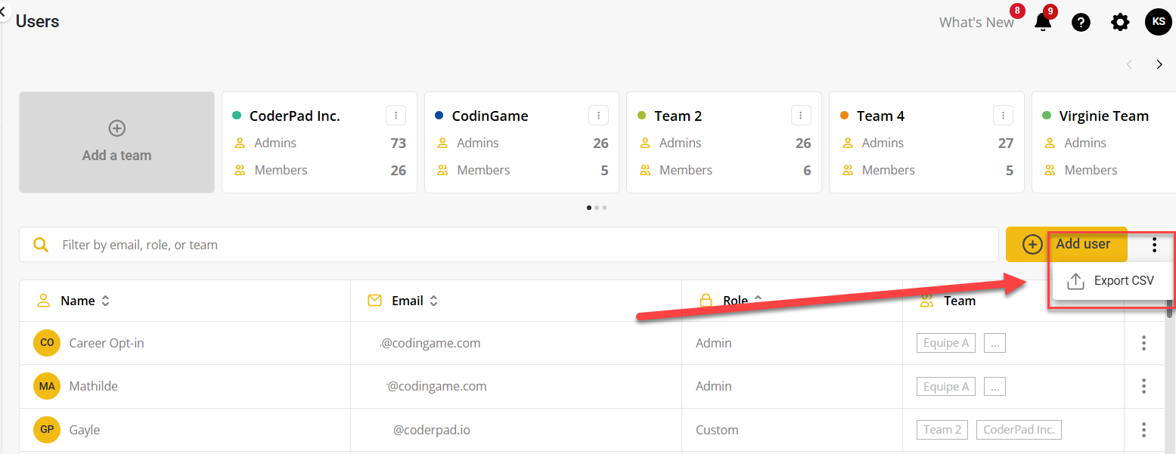Screen dimensions: 1176x454
Task: Click the next teams carousel arrow
Action: click(1159, 65)
